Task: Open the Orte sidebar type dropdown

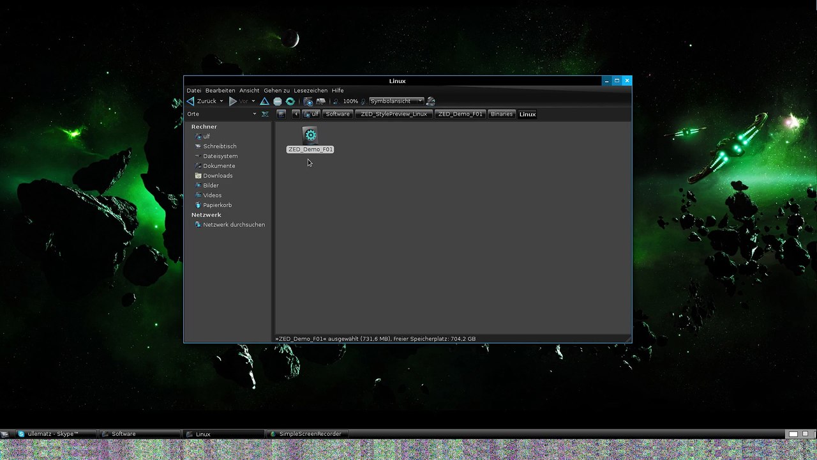Action: click(x=254, y=114)
